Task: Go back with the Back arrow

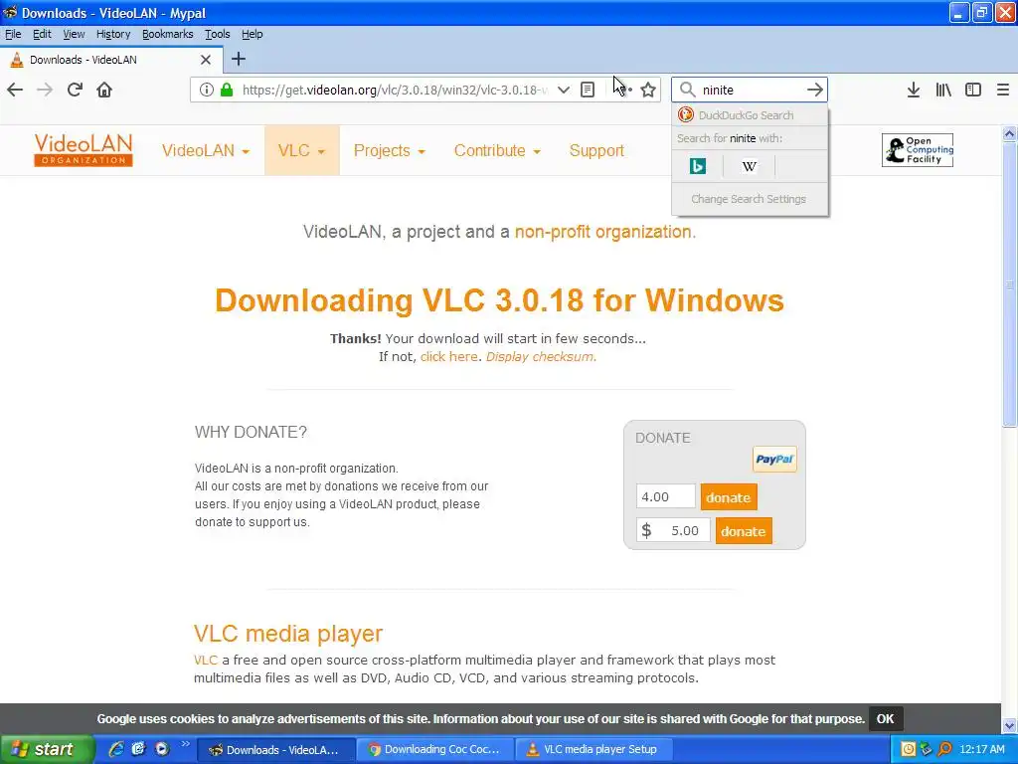Action: click(x=15, y=90)
